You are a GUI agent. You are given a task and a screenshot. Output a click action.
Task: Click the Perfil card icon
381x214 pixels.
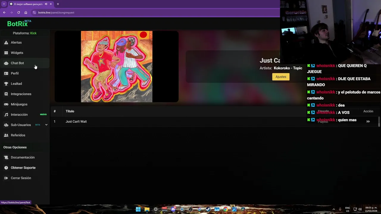coord(6,73)
